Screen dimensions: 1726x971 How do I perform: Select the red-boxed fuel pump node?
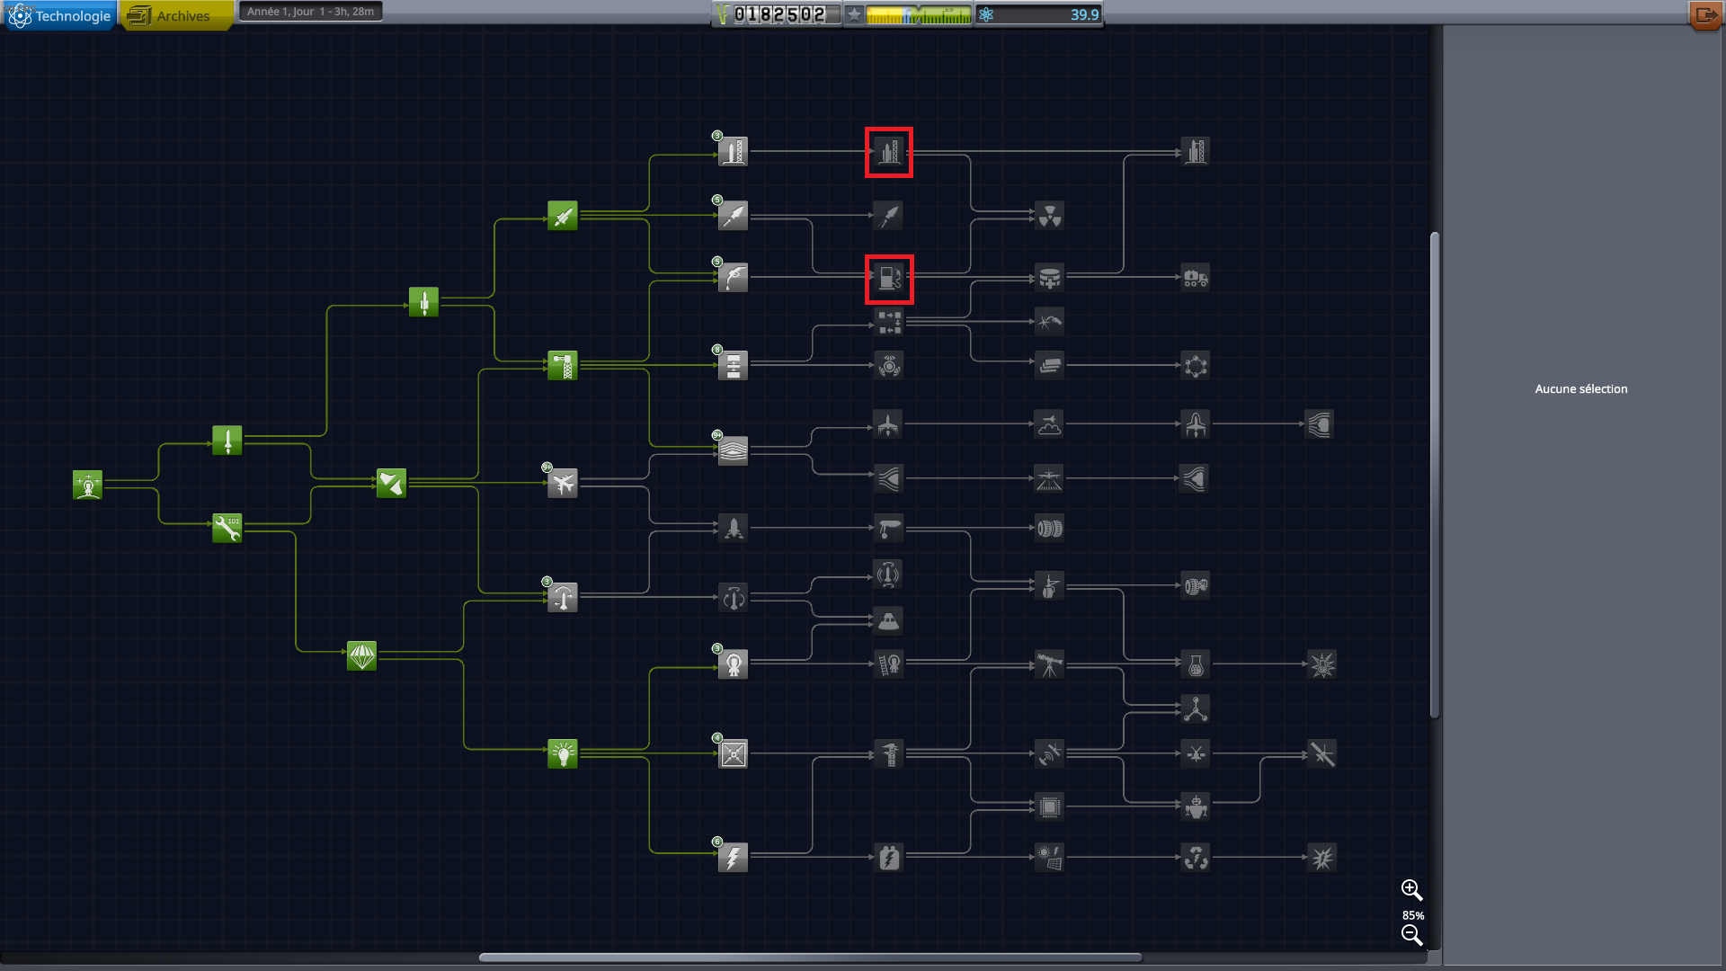click(889, 279)
